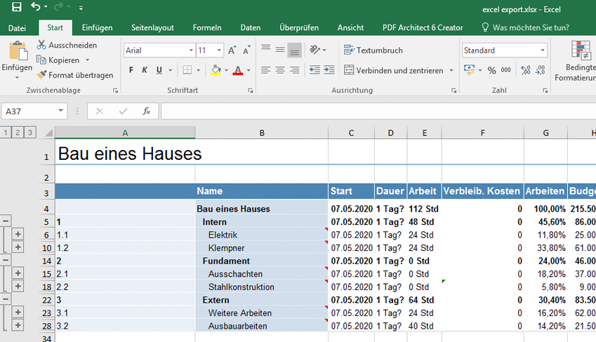This screenshot has width=596, height=342.
Task: Click the insert function fx icon
Action: coord(146,111)
